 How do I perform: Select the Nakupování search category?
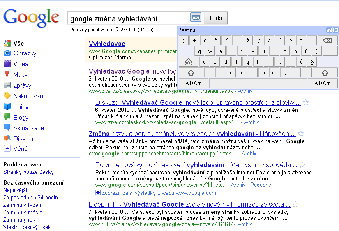[x=29, y=96]
